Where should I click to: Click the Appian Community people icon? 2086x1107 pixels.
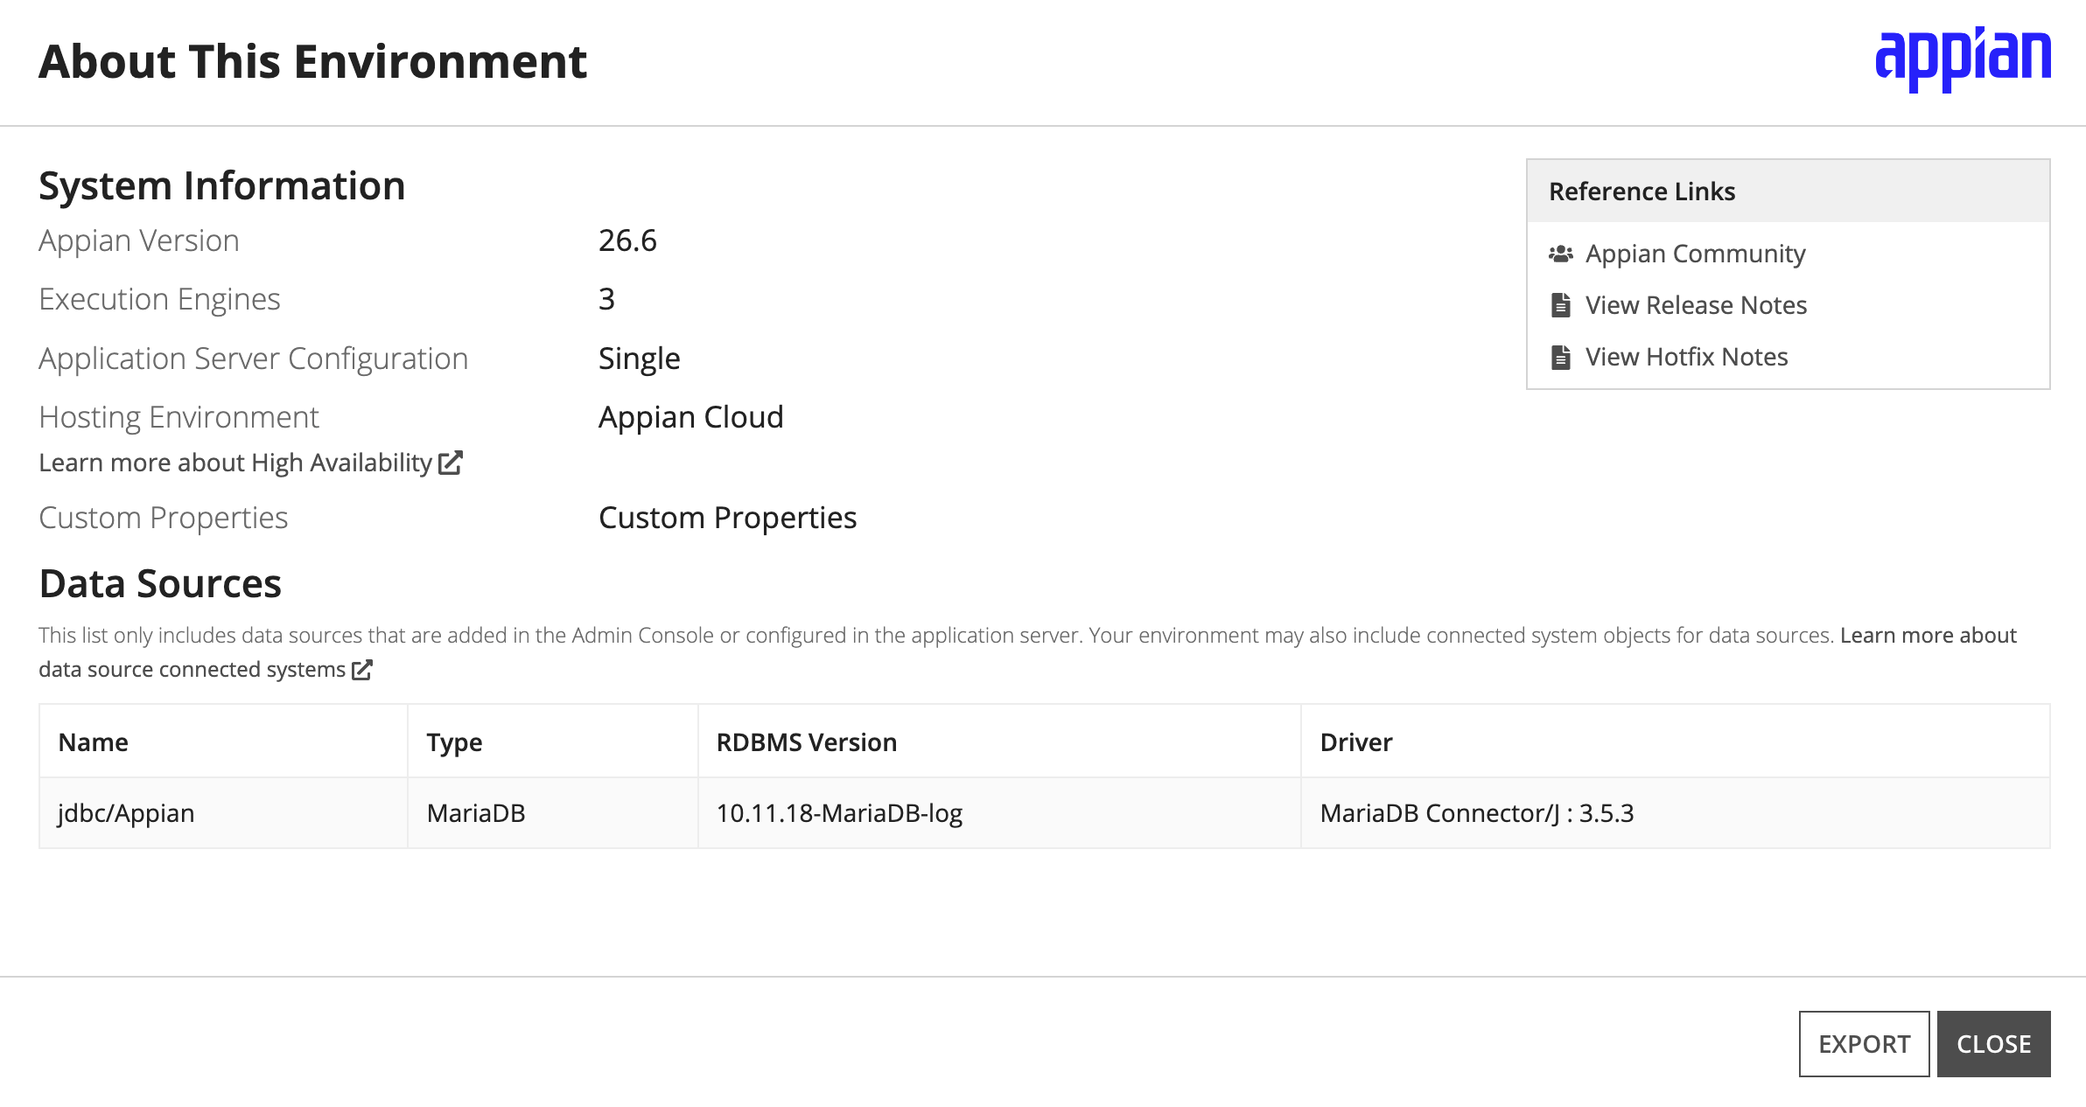1560,254
